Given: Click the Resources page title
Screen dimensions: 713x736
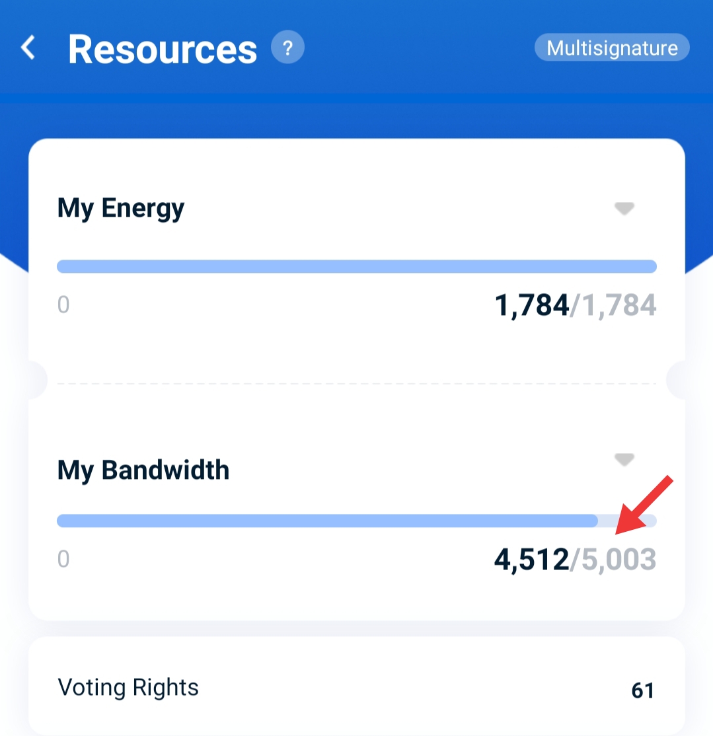Looking at the screenshot, I should point(163,50).
